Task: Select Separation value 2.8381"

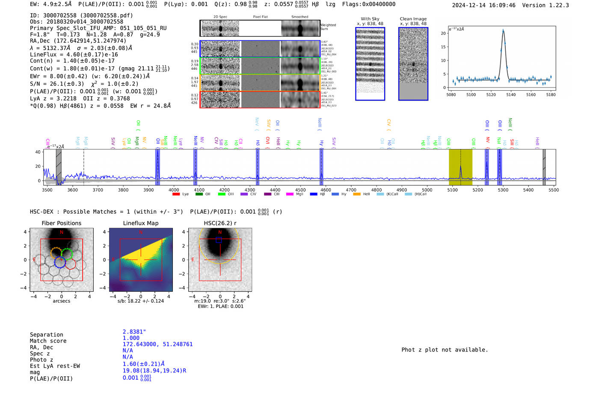Action: point(134,332)
